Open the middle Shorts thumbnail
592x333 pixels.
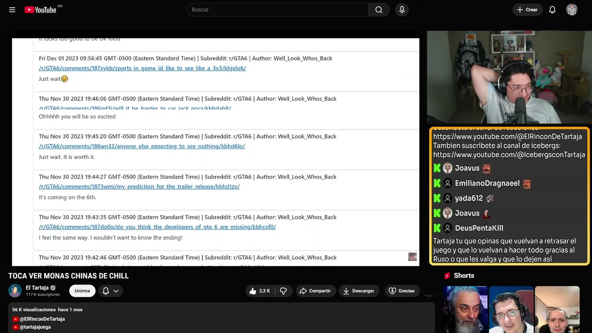(x=511, y=309)
